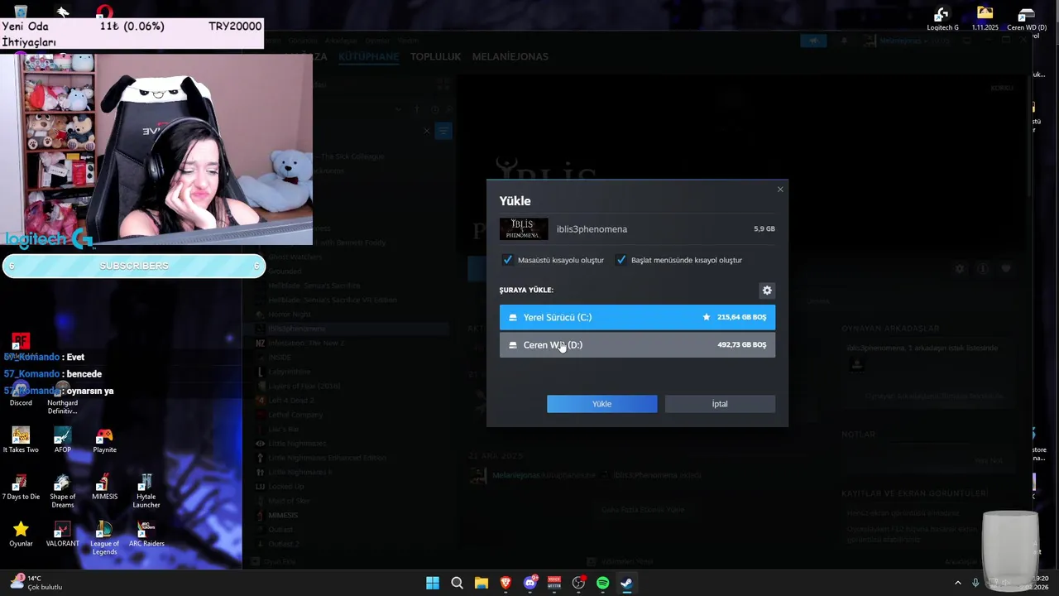Click the microphone tray icon
The height and width of the screenshot is (596, 1059).
[976, 583]
